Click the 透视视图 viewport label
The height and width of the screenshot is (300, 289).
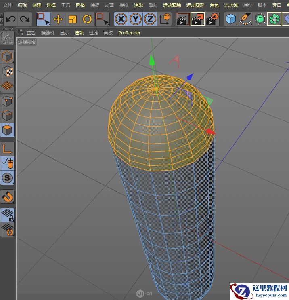click(x=27, y=42)
